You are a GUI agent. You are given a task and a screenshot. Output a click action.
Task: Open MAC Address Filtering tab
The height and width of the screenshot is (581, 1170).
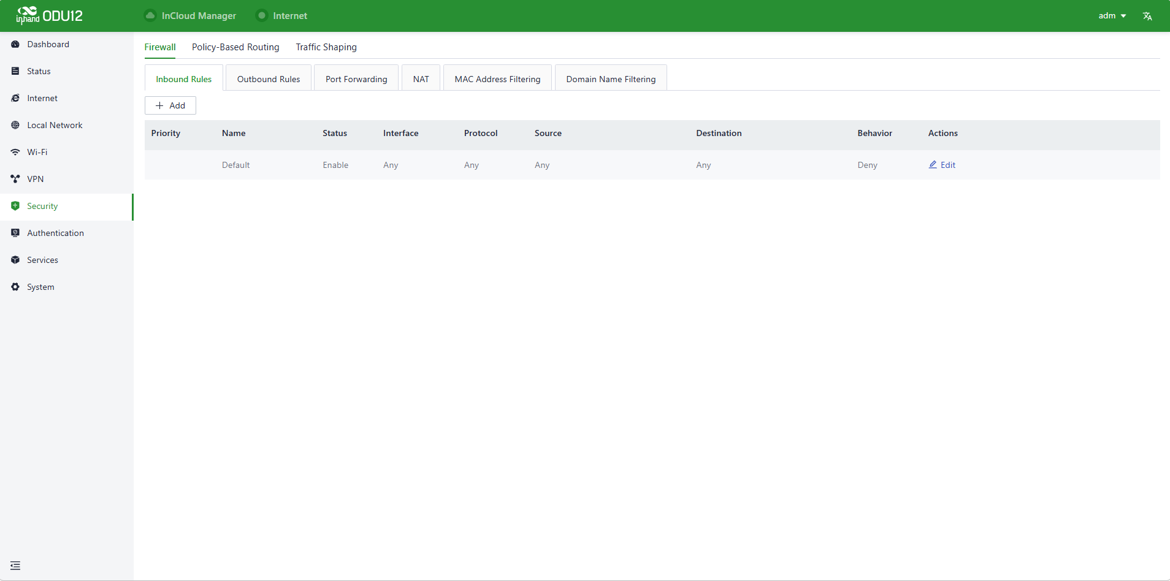tap(497, 79)
